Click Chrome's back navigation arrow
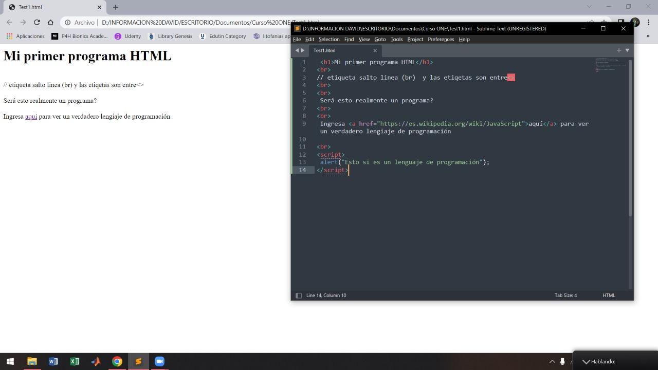The width and height of the screenshot is (658, 370). point(9,22)
